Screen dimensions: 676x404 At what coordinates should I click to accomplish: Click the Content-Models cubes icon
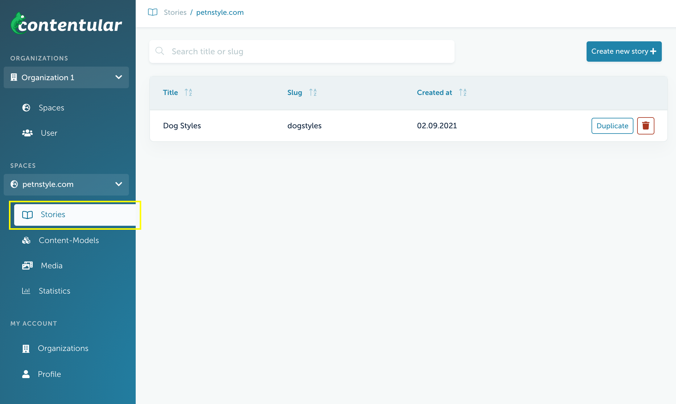click(x=26, y=240)
